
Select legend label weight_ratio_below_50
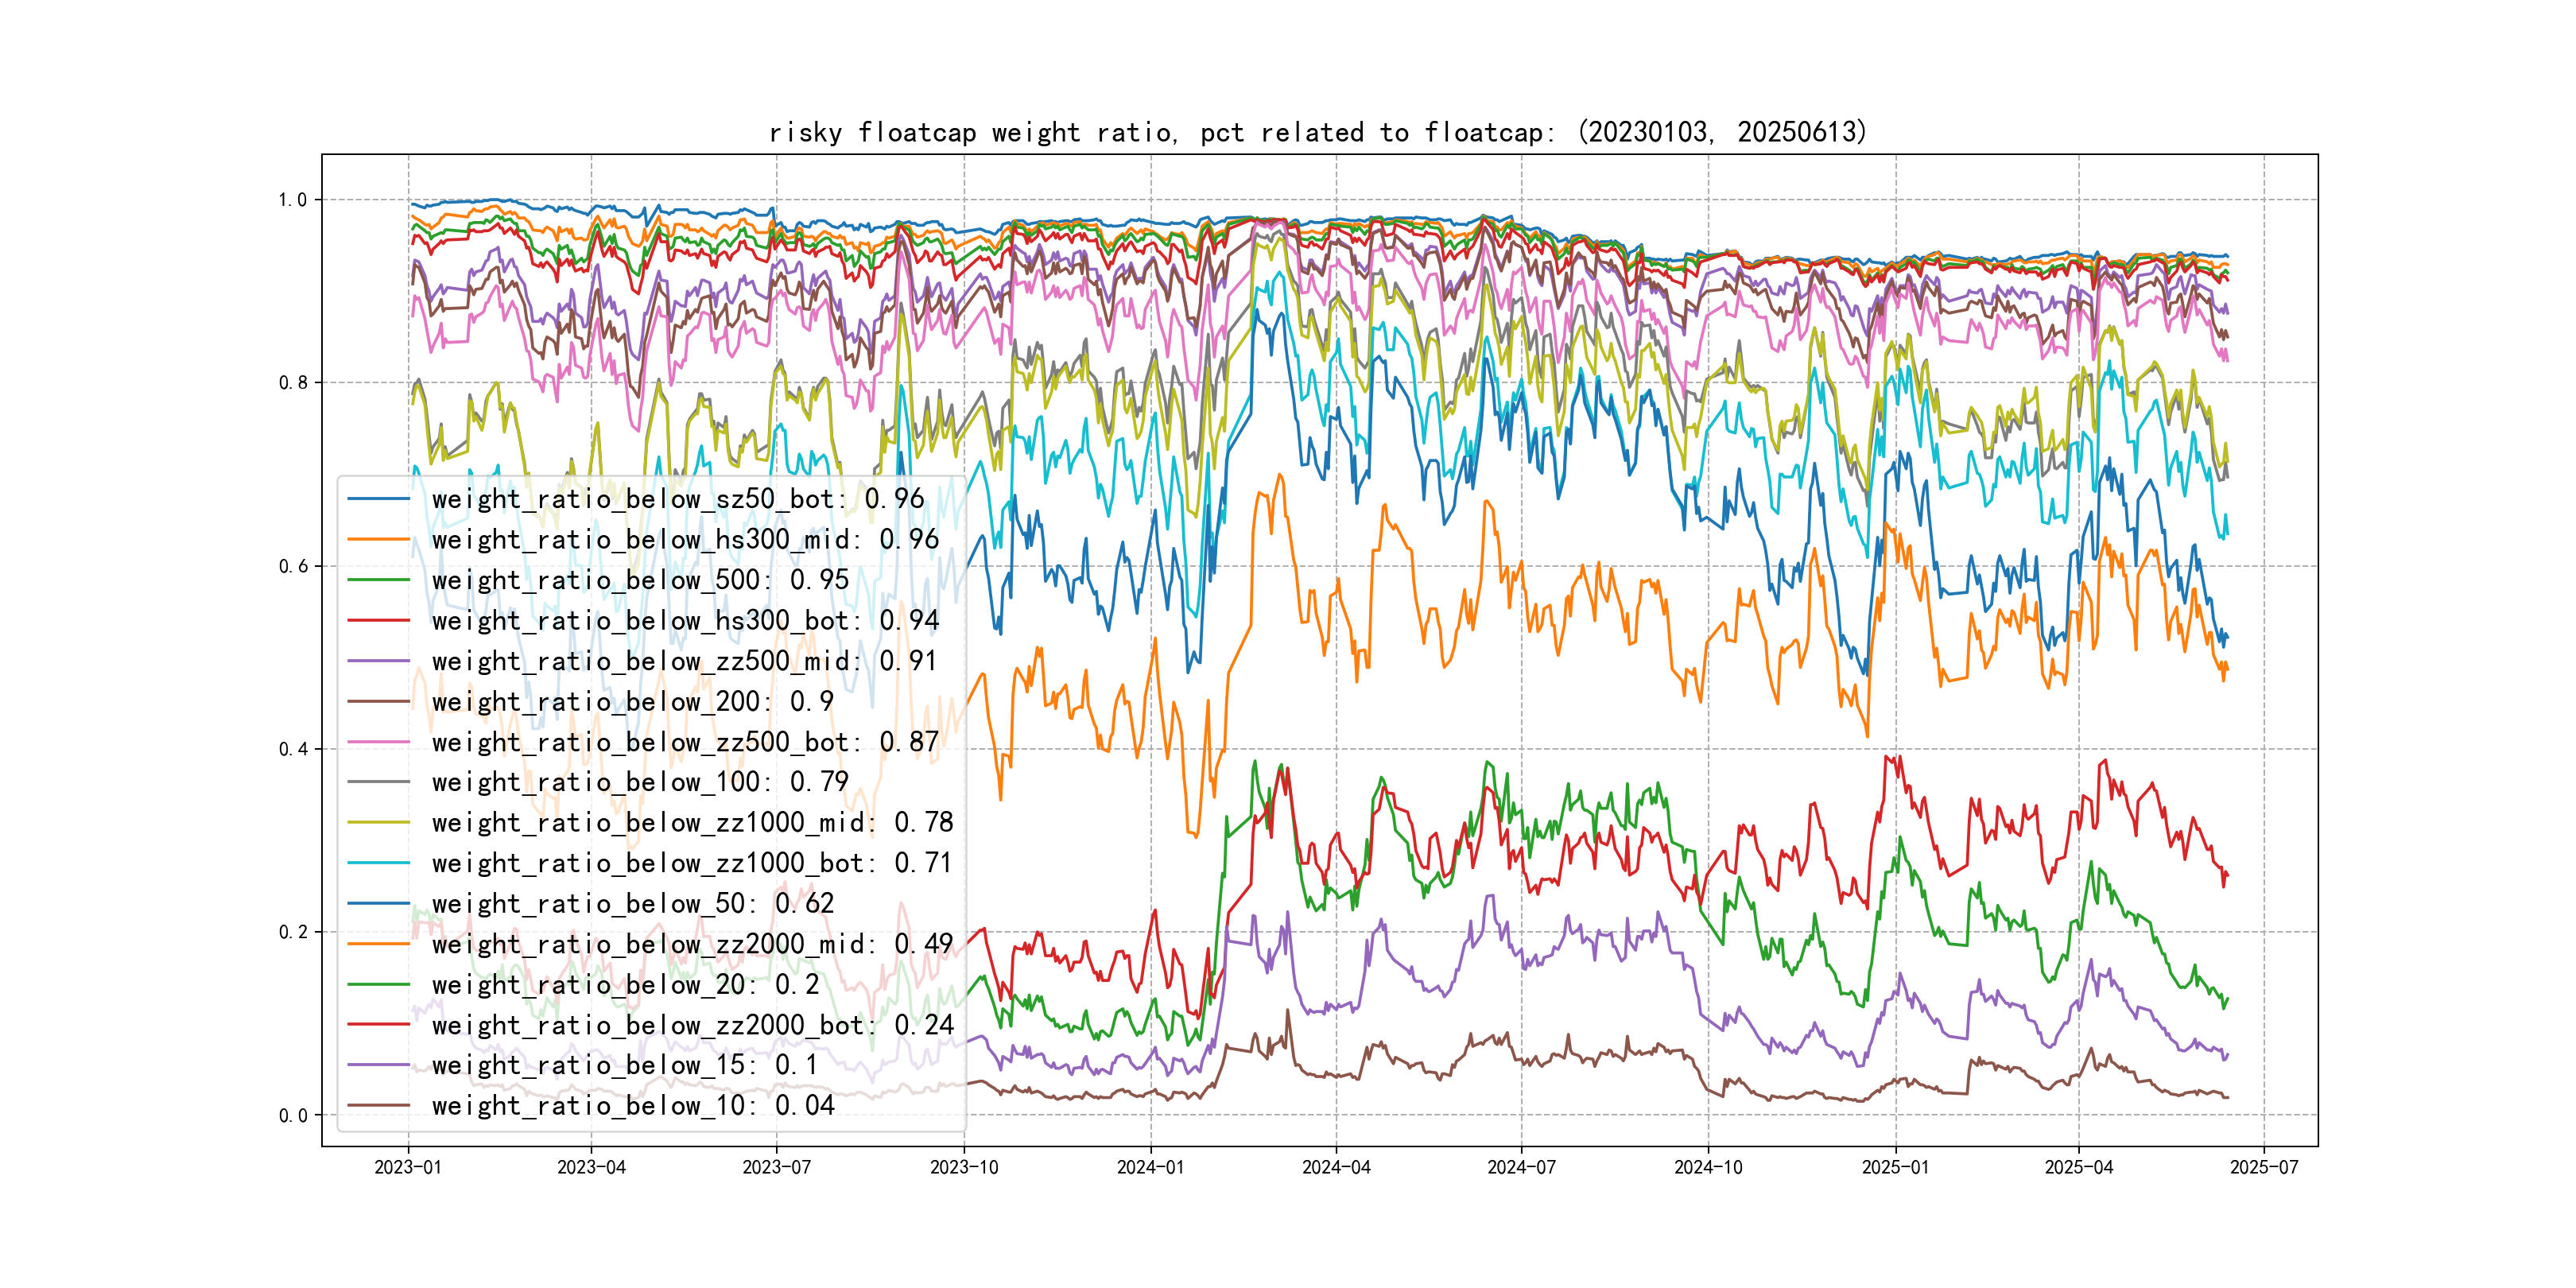(632, 904)
